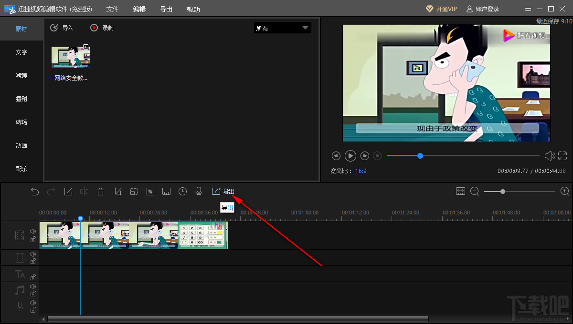Mute the music track audio
573x324 pixels.
click(x=33, y=287)
